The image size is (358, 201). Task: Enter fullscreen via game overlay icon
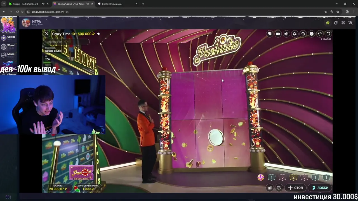(328, 34)
